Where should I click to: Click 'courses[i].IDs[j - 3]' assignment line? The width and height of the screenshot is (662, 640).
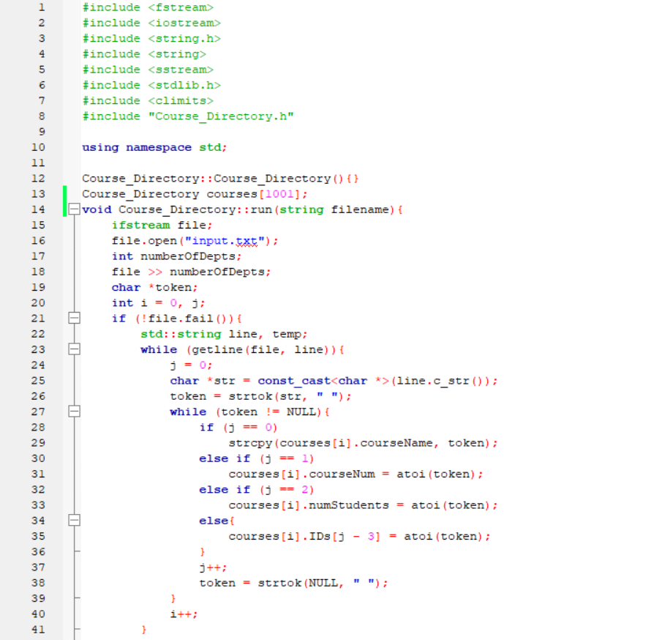click(360, 537)
